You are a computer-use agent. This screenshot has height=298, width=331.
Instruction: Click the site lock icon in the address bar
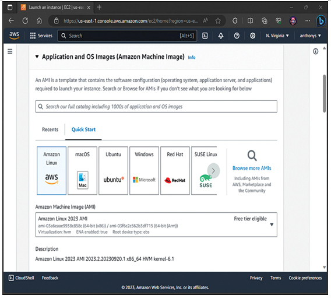[56, 20]
